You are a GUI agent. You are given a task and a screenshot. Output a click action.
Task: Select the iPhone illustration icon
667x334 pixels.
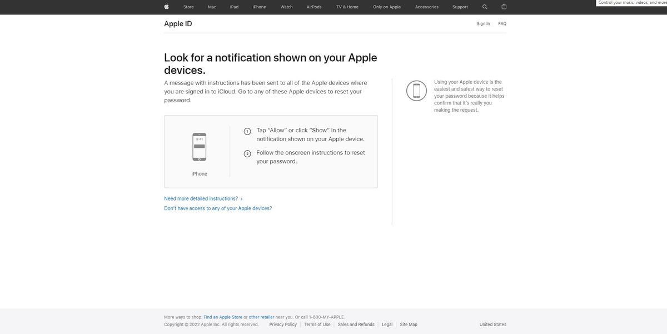200,146
